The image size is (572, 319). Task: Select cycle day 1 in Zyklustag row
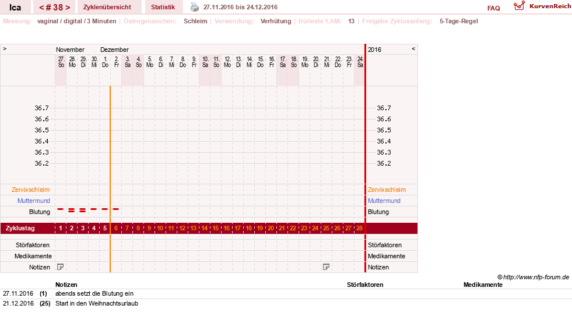point(61,228)
